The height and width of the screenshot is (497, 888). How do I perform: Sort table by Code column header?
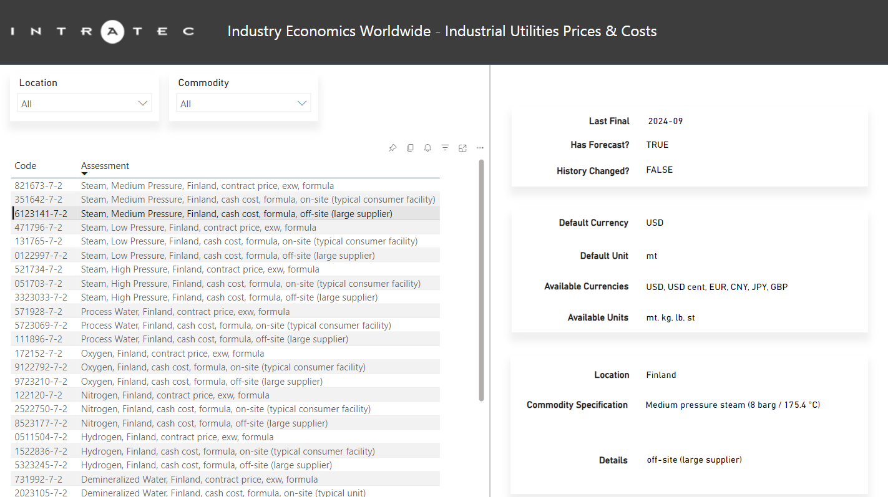pos(26,166)
